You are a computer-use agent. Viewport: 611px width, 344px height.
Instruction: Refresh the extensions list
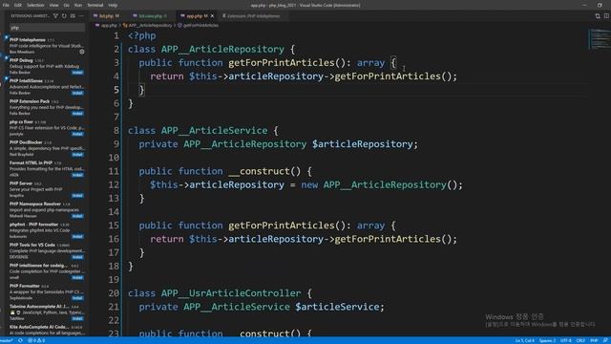point(64,16)
